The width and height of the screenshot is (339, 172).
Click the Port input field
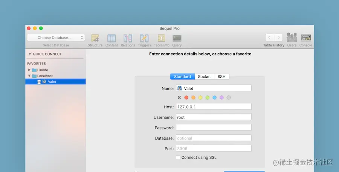tap(214, 148)
